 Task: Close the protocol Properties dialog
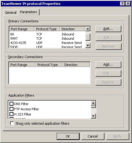pyautogui.click(x=128, y=4)
